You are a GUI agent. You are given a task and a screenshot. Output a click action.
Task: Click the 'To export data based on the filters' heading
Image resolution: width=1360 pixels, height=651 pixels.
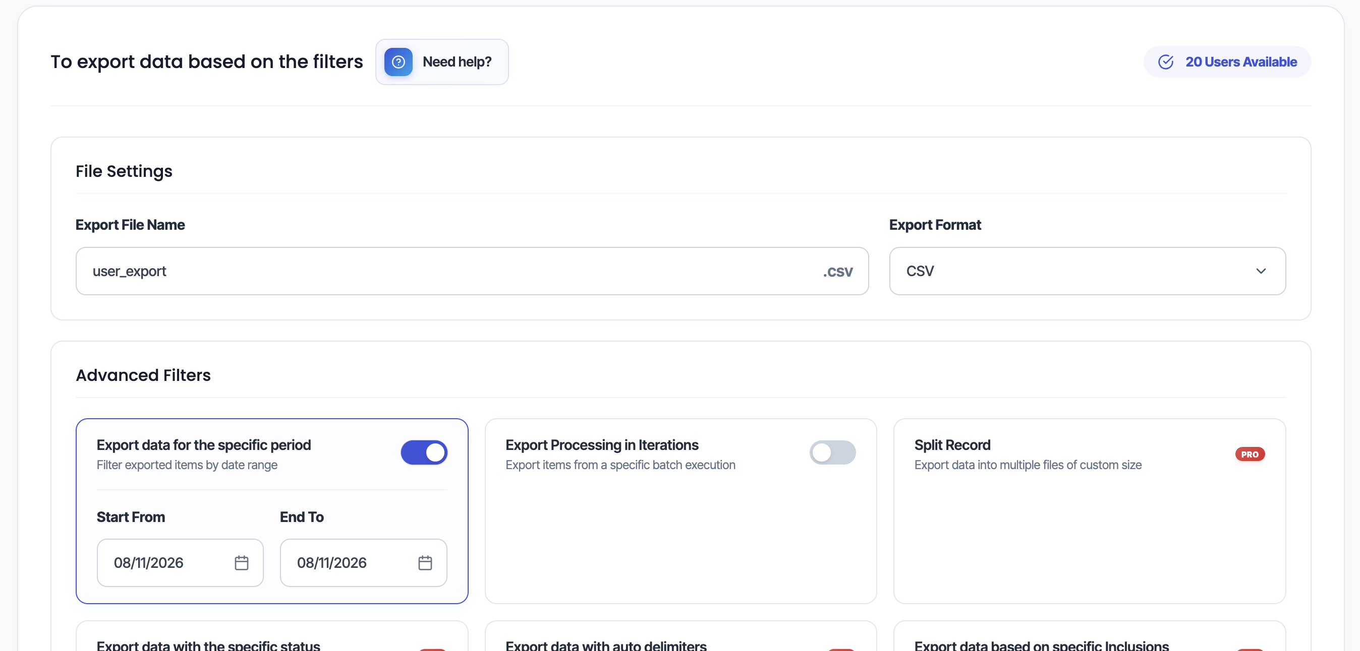207,61
